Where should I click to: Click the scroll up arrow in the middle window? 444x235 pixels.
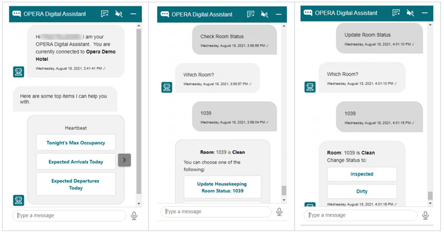click(x=284, y=26)
